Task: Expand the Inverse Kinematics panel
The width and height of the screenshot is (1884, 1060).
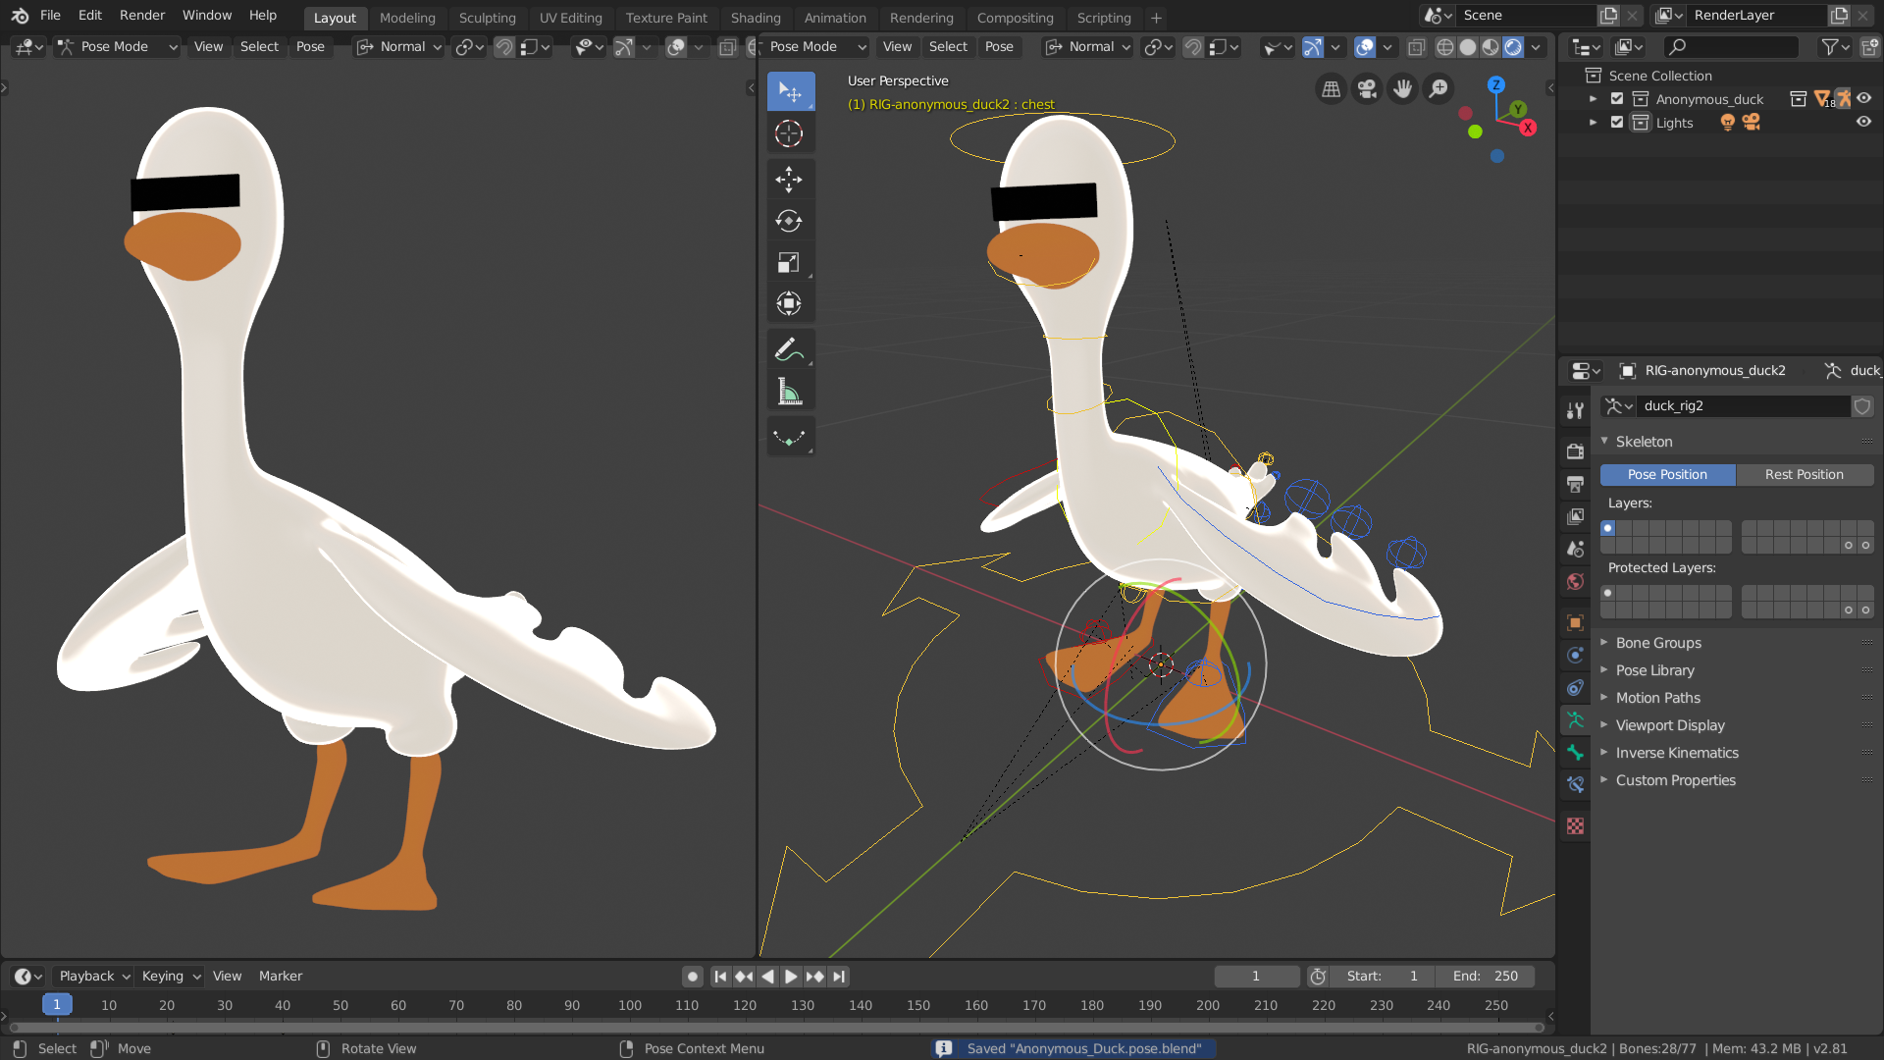Action: click(1676, 753)
